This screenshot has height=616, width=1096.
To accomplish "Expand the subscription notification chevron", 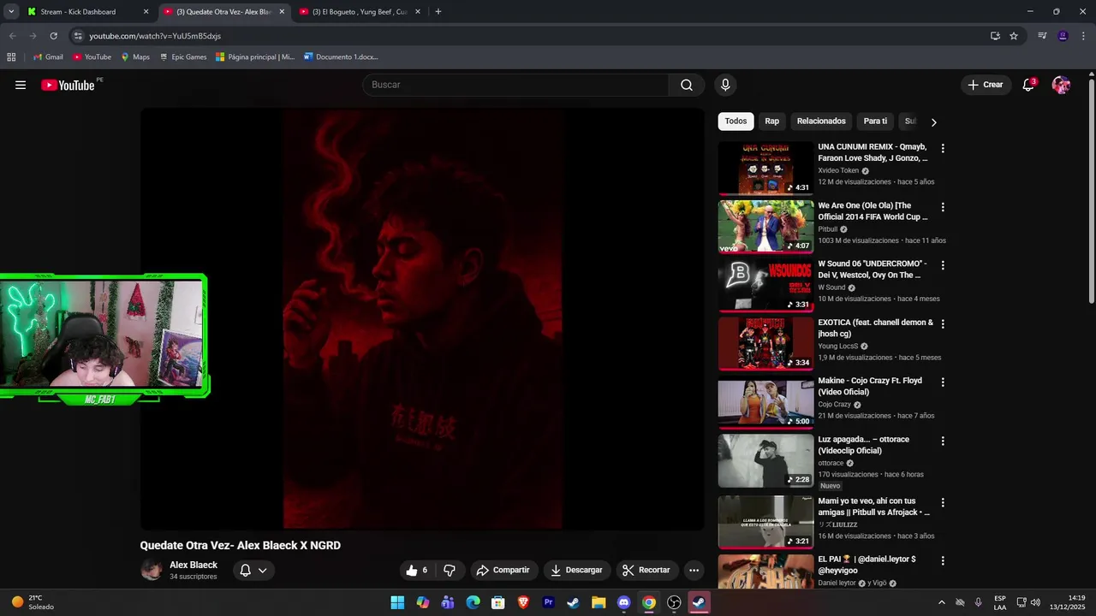I will tap(262, 570).
